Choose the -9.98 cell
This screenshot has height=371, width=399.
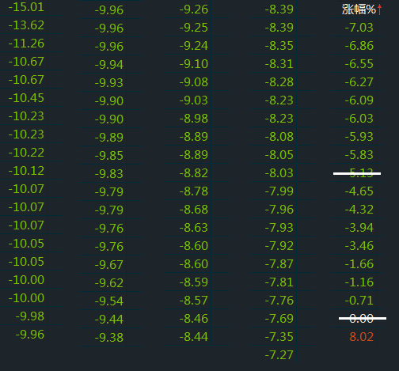point(30,316)
